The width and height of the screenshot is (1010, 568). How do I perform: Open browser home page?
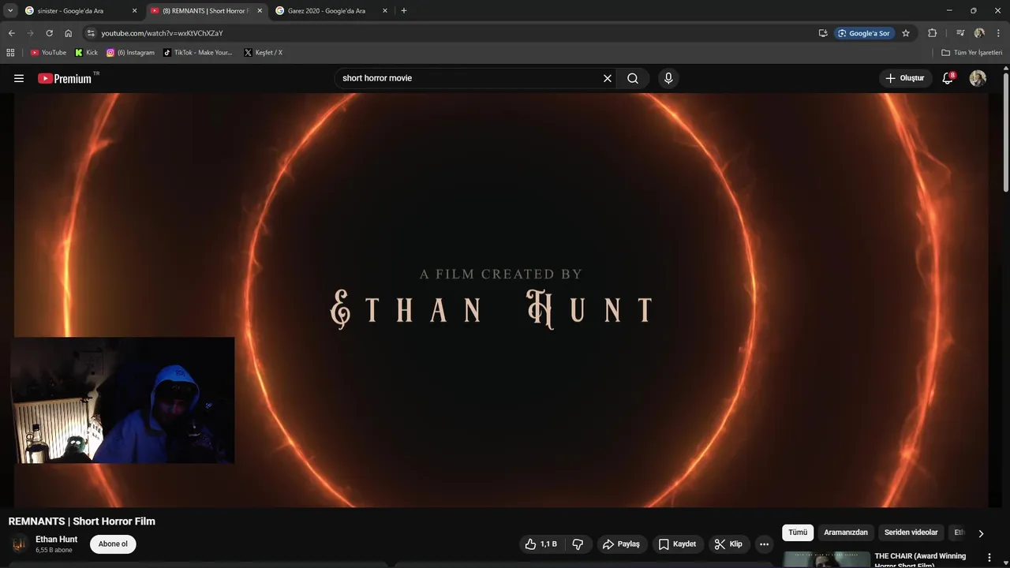(68, 33)
